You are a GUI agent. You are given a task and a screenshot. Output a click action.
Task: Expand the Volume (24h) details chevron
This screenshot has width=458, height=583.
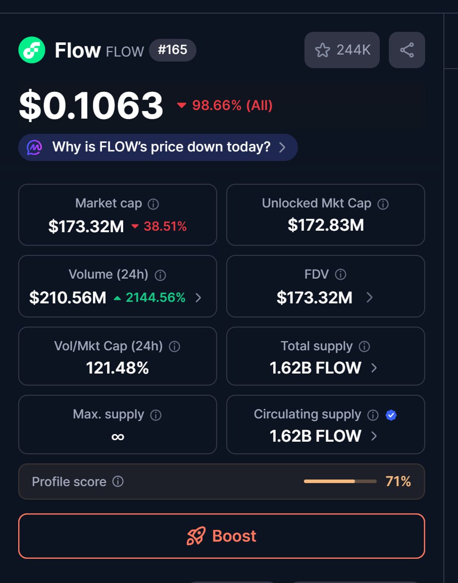coord(198,298)
